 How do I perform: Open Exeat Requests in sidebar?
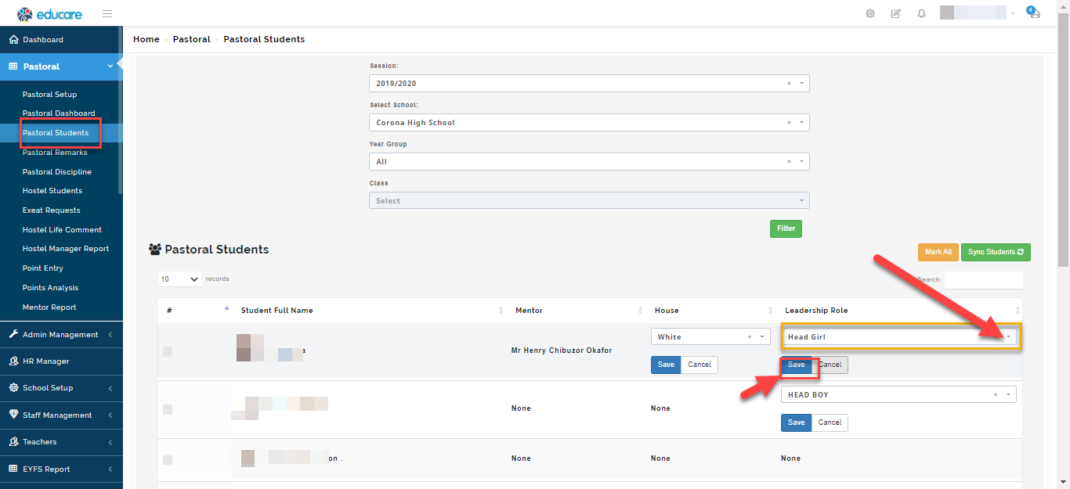(x=51, y=210)
